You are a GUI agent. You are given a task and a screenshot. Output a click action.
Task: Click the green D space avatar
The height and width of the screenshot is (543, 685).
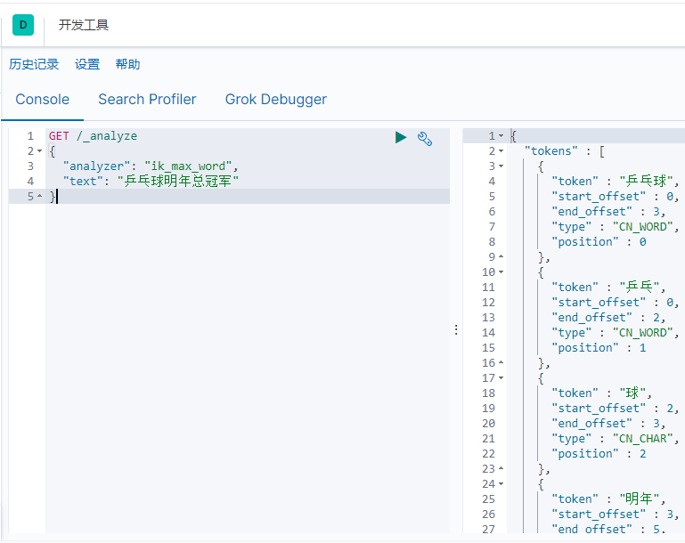23,25
